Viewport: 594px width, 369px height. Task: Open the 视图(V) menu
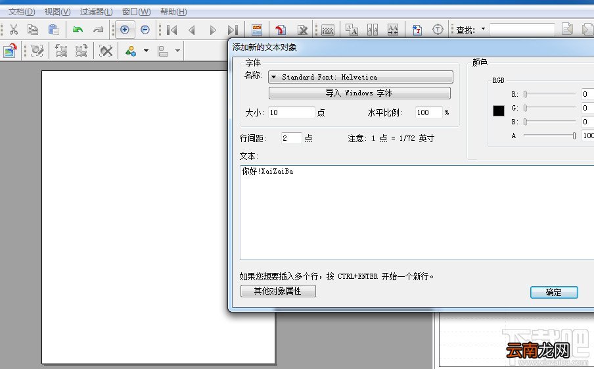tap(57, 12)
